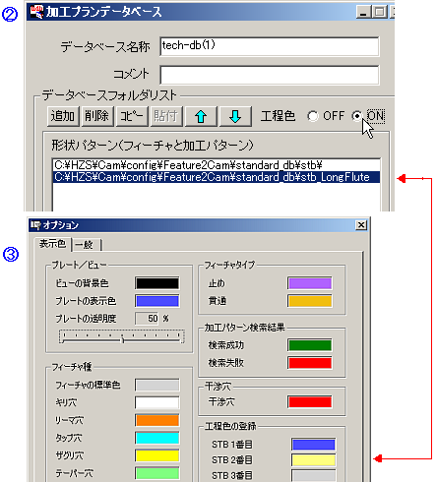
Task: Click the 加工プランデータベース title bar icon
Action: pyautogui.click(x=36, y=12)
